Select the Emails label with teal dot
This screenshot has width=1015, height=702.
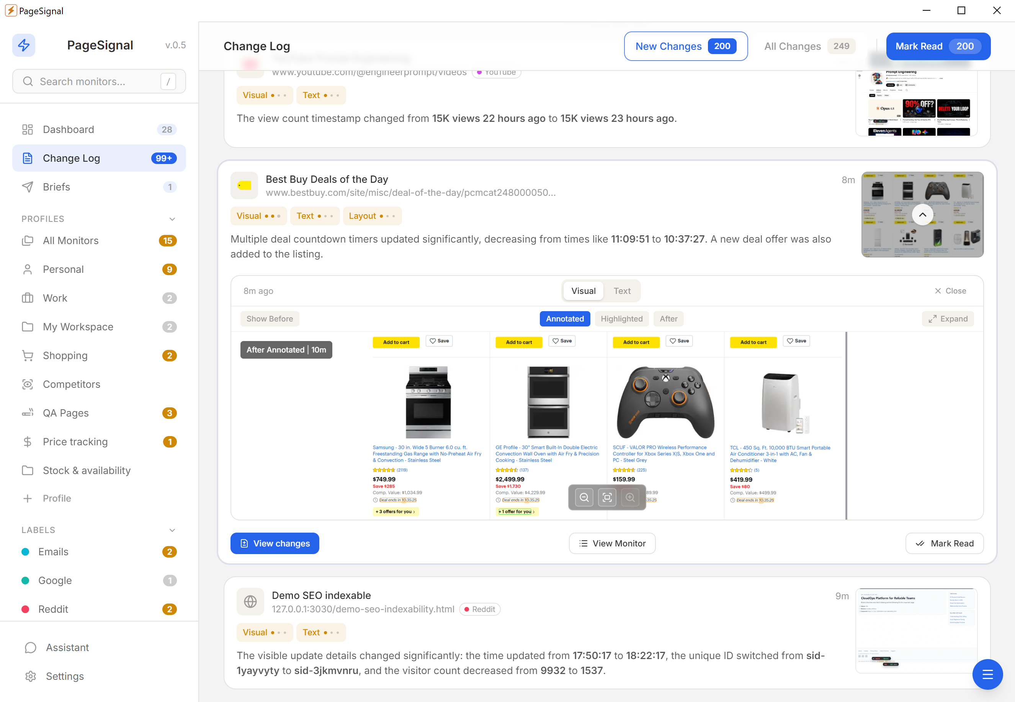coord(99,551)
